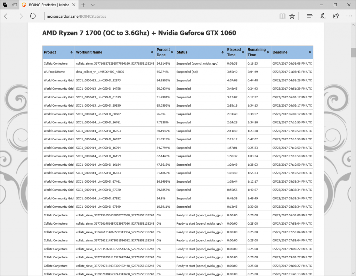Maximize the browser window

335,5
